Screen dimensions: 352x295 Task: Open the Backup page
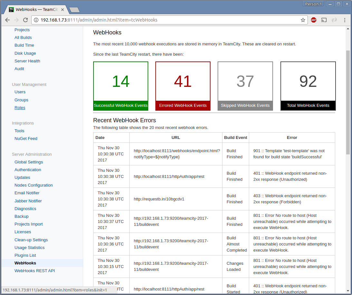point(22,217)
